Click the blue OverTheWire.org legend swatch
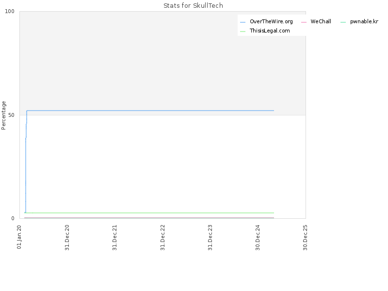 click(x=243, y=22)
